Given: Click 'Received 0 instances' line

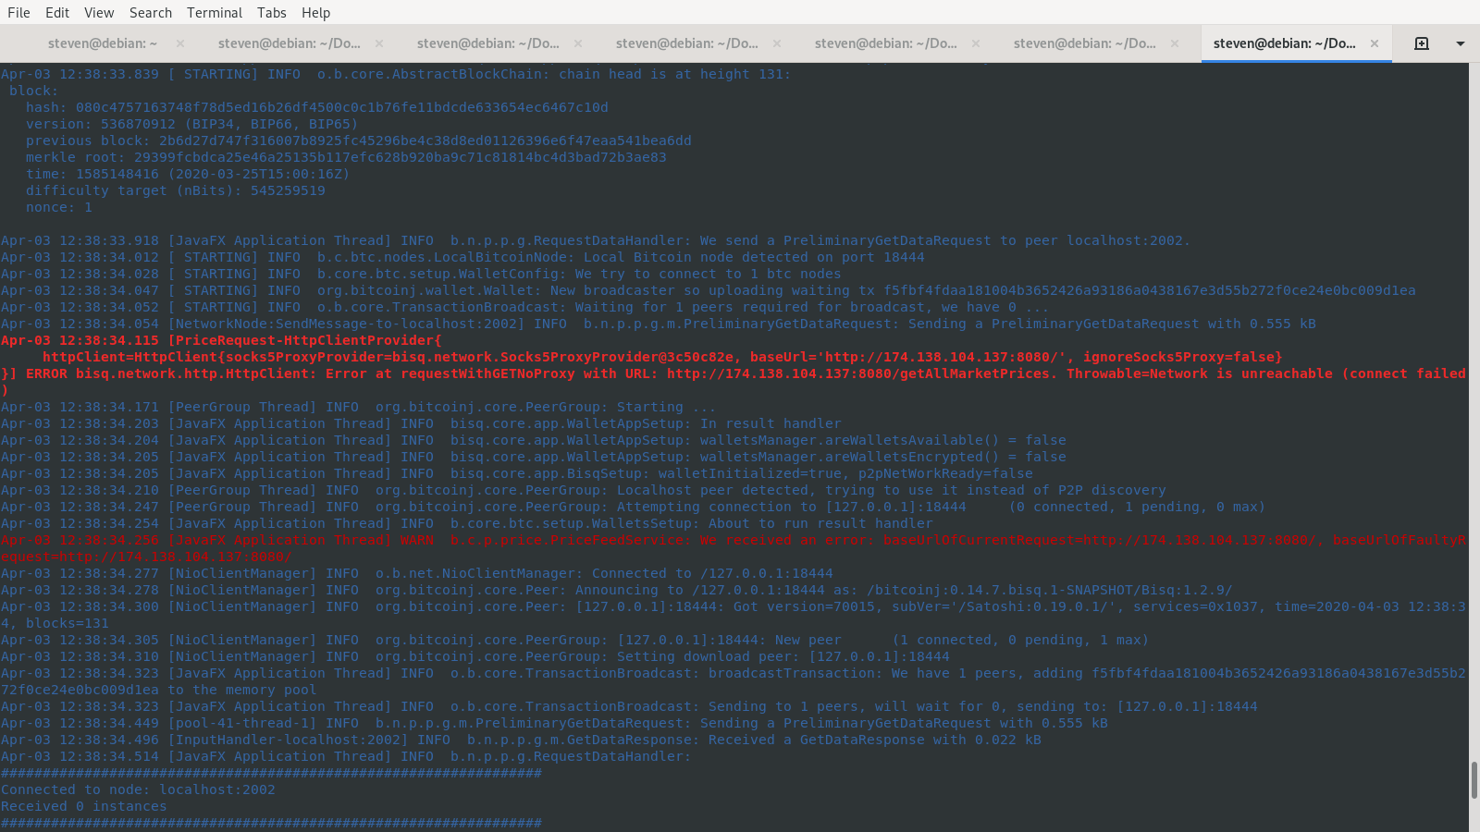Looking at the screenshot, I should click(84, 806).
